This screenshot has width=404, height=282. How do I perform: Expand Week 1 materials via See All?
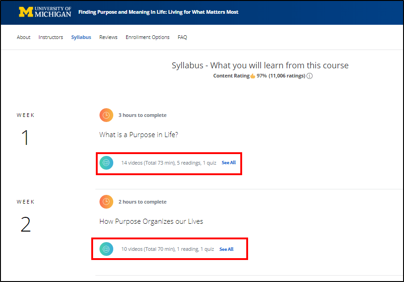(228, 162)
